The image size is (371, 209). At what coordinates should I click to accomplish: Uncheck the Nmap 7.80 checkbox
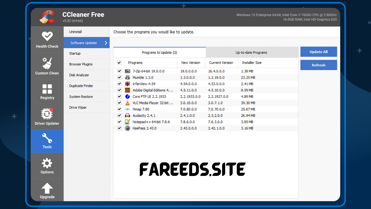pos(119,109)
